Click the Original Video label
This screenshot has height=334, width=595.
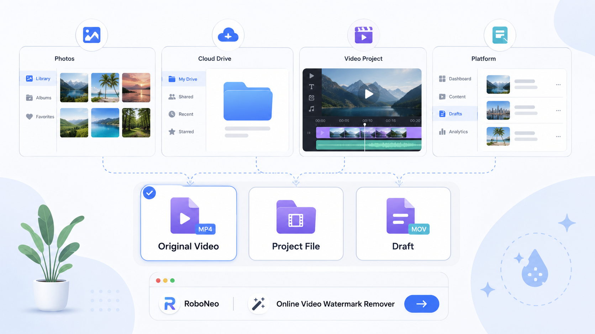pyautogui.click(x=188, y=246)
